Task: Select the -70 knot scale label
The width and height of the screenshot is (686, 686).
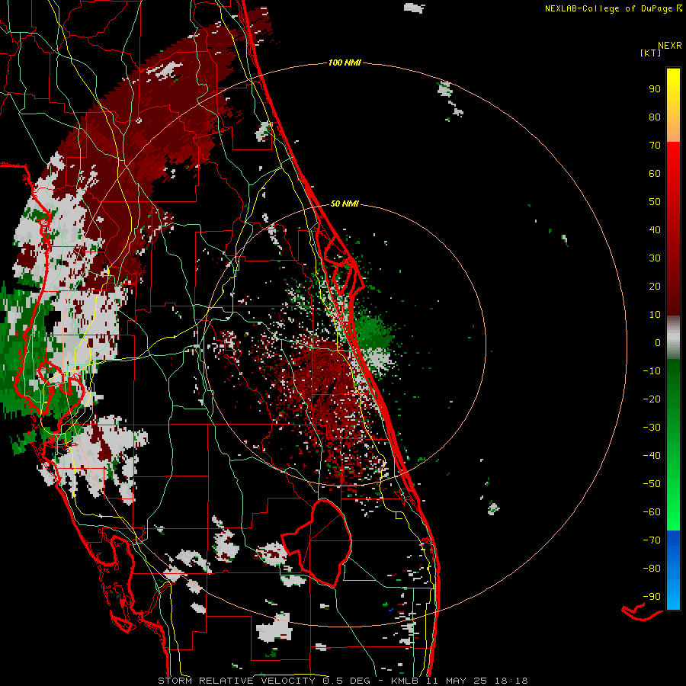Action: tap(652, 540)
